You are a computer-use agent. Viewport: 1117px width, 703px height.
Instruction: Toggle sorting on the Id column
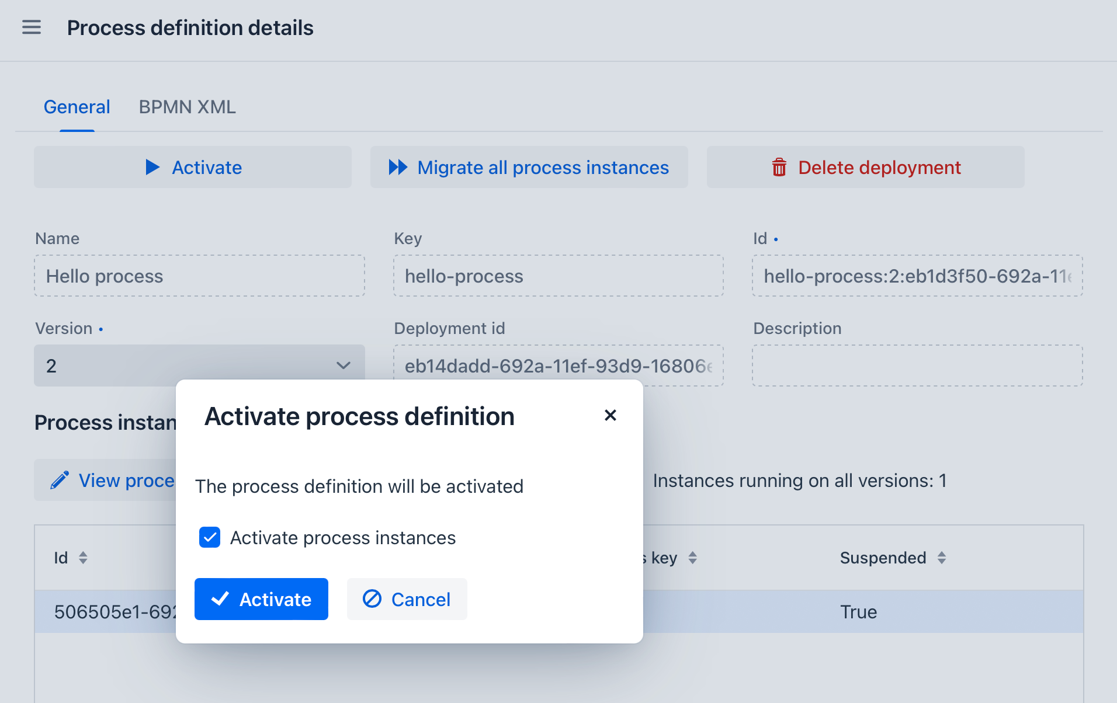point(84,558)
